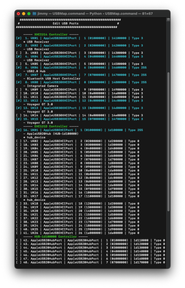
Task: Select the '4. UK04' port entry
Action: click(x=79, y=56)
